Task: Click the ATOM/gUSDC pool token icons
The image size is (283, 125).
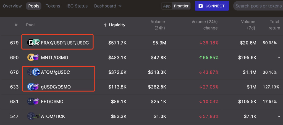Action: (33, 72)
